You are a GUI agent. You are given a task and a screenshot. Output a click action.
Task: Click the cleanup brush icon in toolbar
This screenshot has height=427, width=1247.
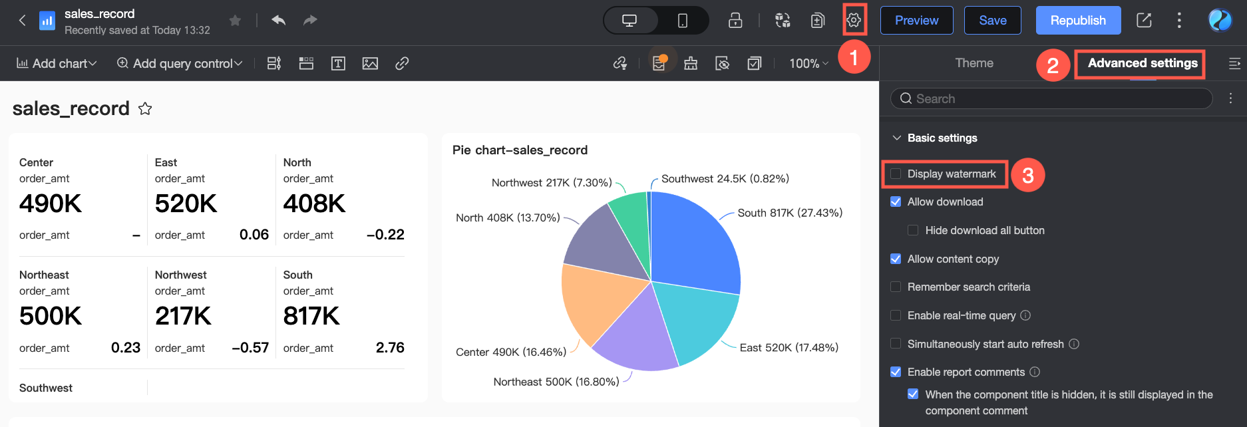pyautogui.click(x=691, y=63)
